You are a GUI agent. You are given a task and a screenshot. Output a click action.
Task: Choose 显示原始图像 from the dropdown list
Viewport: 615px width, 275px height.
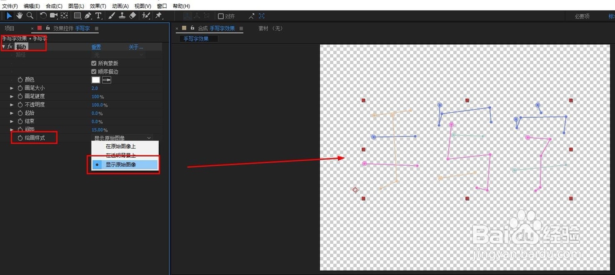(x=125, y=165)
